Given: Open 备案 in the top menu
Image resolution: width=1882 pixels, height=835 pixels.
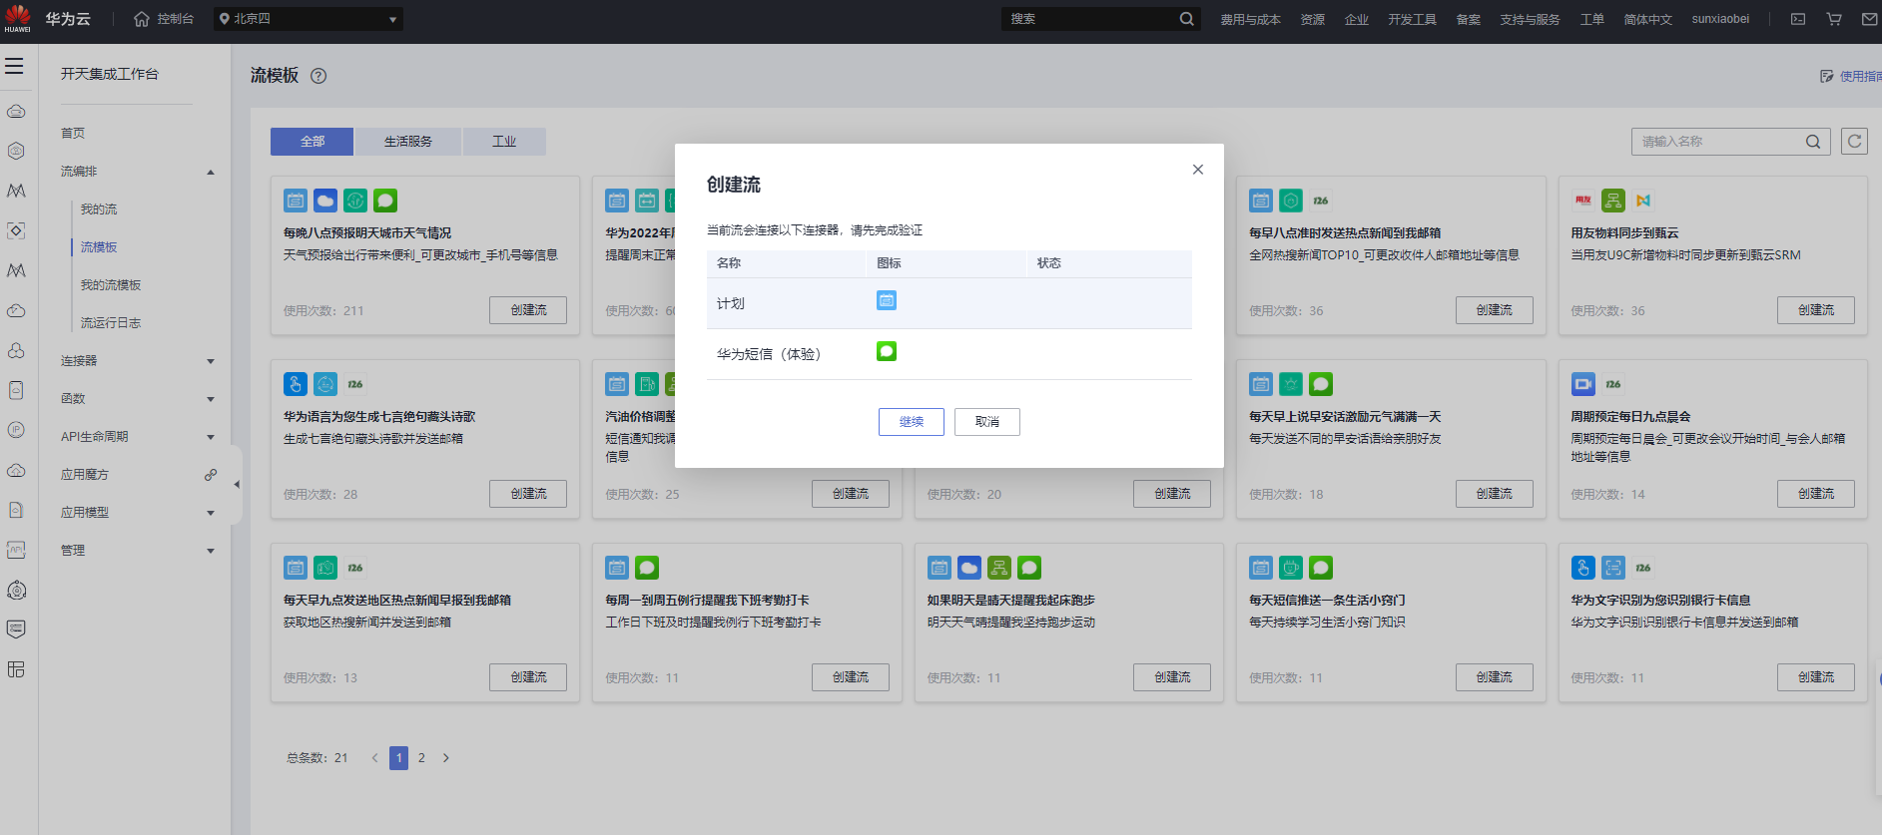Looking at the screenshot, I should [x=1469, y=19].
